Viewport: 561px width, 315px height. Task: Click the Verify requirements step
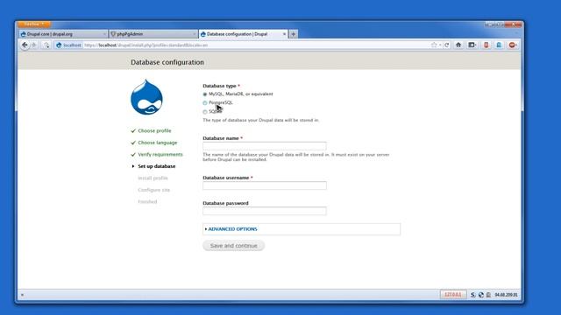point(160,154)
